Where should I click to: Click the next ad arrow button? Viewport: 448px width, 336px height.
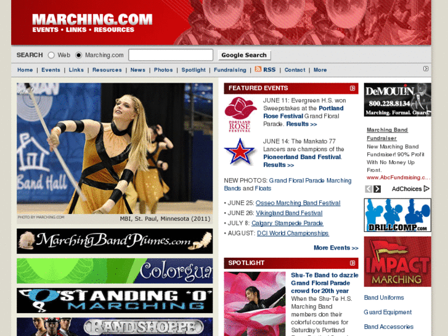pos(377,189)
